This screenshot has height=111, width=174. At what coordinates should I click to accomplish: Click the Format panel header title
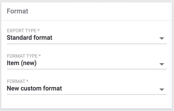(17, 11)
